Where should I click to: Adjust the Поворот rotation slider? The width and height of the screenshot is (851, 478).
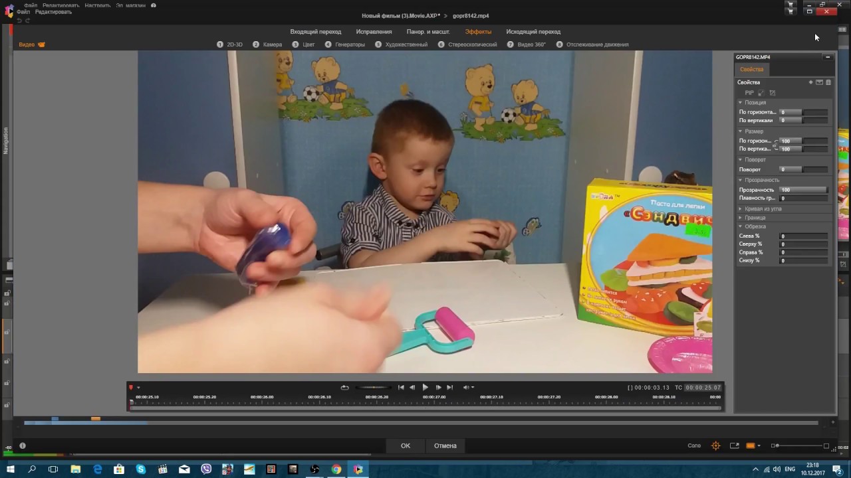click(803, 169)
